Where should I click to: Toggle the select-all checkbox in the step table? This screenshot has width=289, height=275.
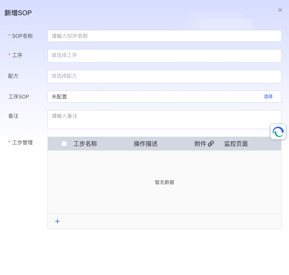pos(64,144)
